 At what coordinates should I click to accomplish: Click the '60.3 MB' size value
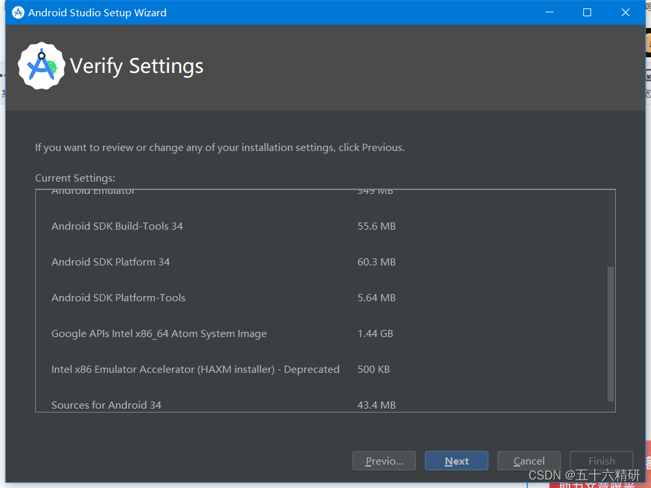tap(376, 262)
